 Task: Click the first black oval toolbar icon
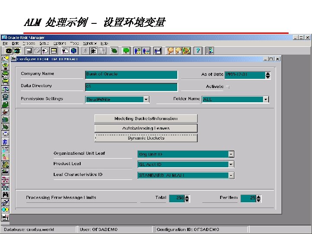(x=9, y=51)
